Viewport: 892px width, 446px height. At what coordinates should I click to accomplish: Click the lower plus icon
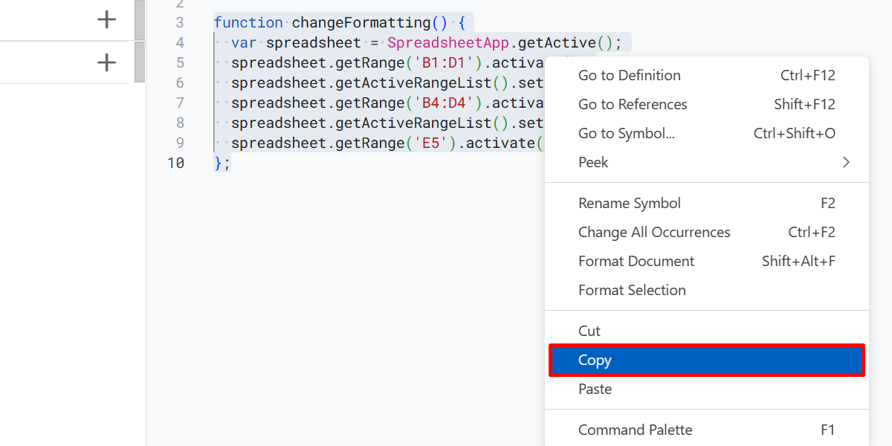click(x=106, y=62)
